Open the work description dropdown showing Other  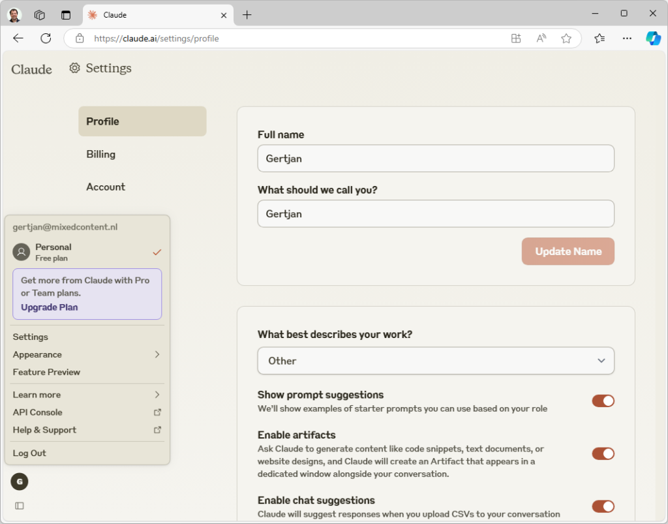[436, 361]
